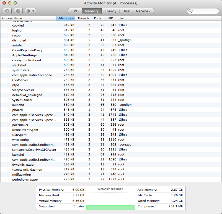222x214 pixels.
Task: Click the Physical Memory 6.00 GB value
Action: pyautogui.click(x=78, y=190)
